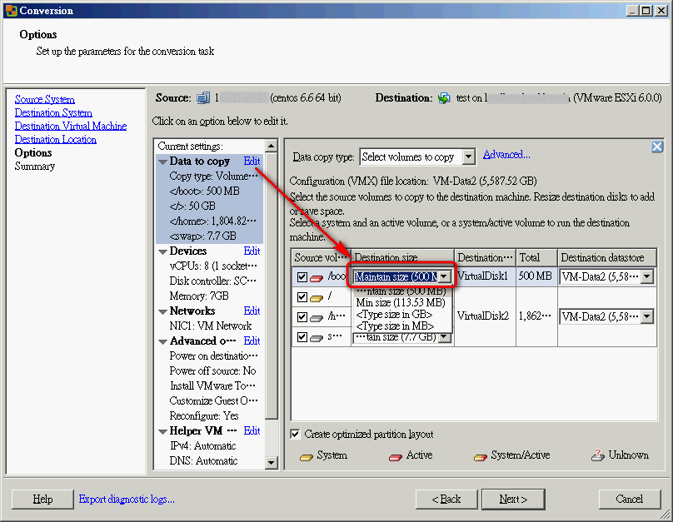Image resolution: width=673 pixels, height=522 pixels.
Task: Collapse the Networks section
Action: click(162, 312)
